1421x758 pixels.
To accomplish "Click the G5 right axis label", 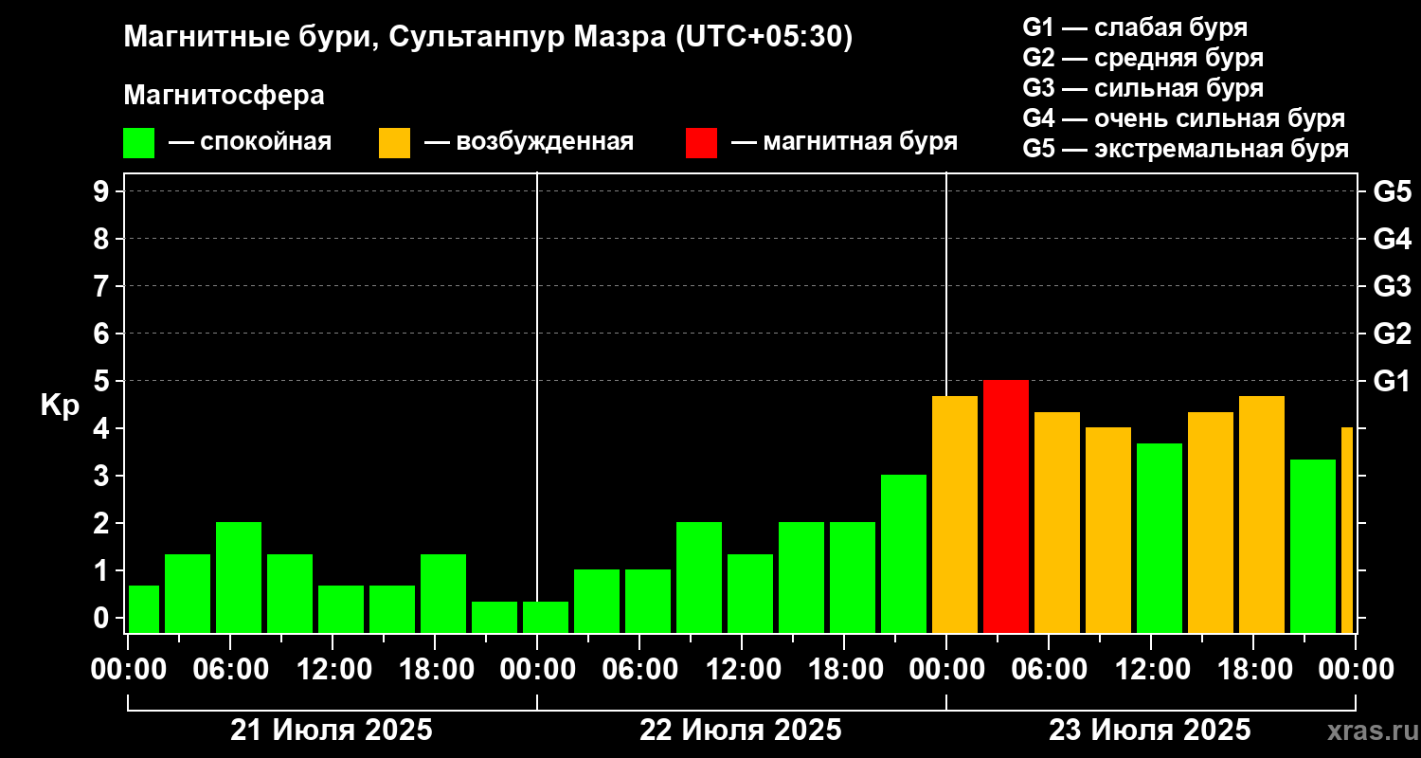I will [1393, 191].
